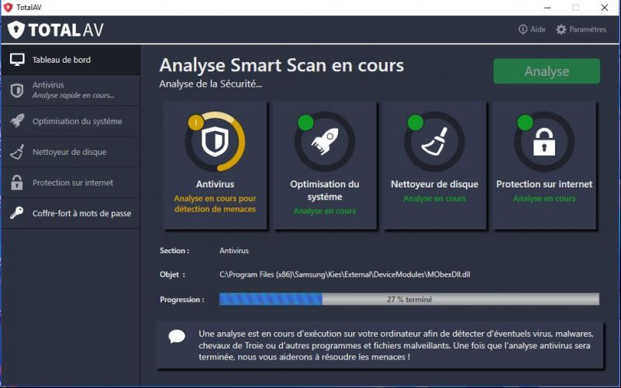Click the padlock icon in the Protection card
The height and width of the screenshot is (388, 621).
pos(543,141)
